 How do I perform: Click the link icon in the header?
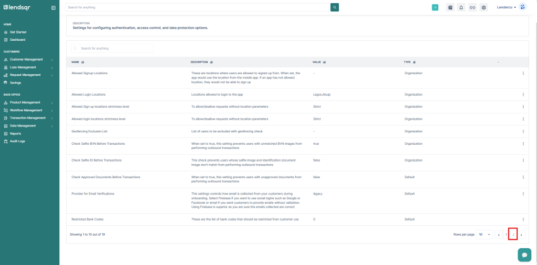(x=472, y=7)
